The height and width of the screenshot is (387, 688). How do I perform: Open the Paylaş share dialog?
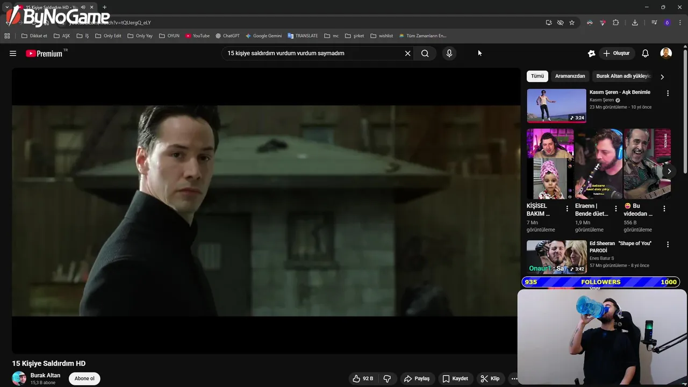click(x=417, y=378)
